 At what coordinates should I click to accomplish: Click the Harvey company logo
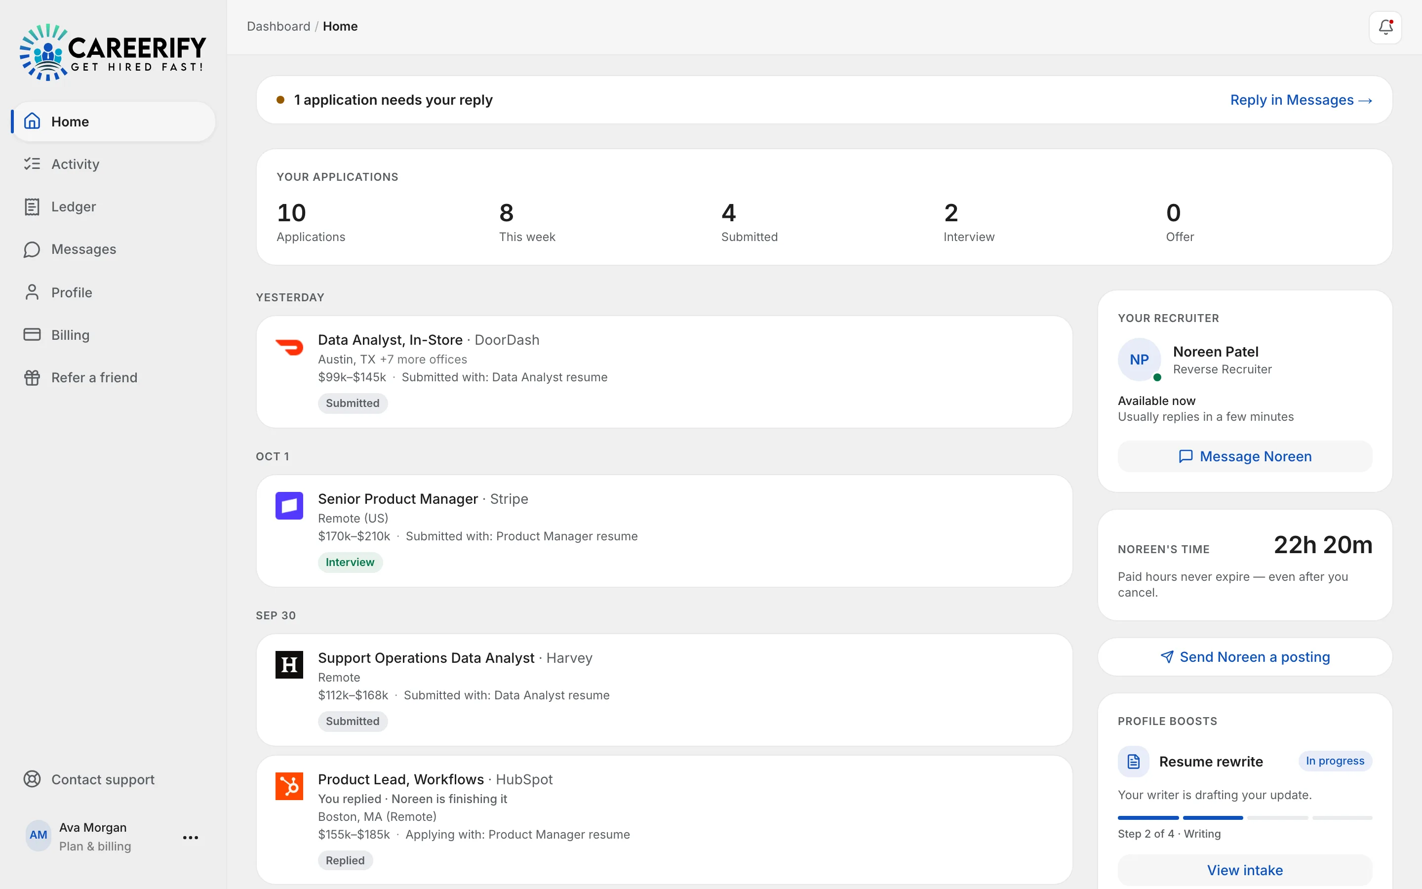tap(289, 664)
